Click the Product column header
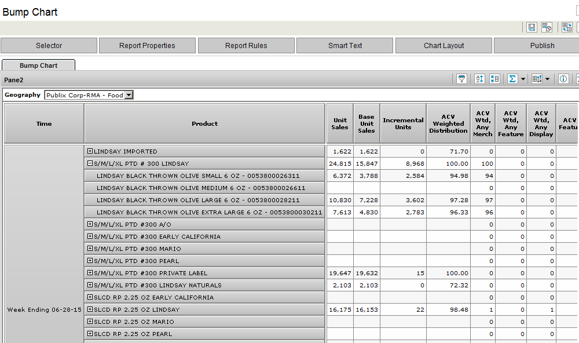This screenshot has height=343, width=579. (204, 123)
